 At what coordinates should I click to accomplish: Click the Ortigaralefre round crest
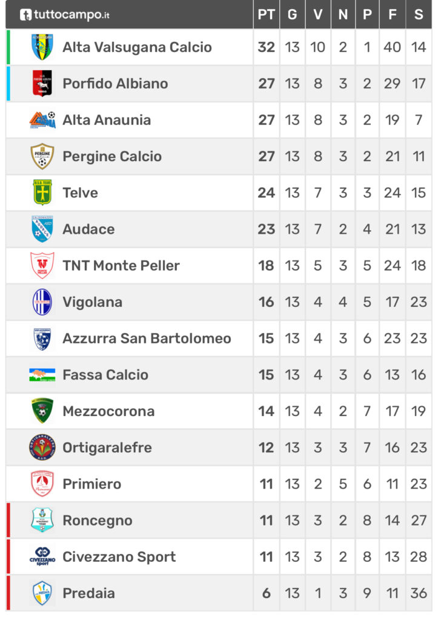(x=42, y=447)
